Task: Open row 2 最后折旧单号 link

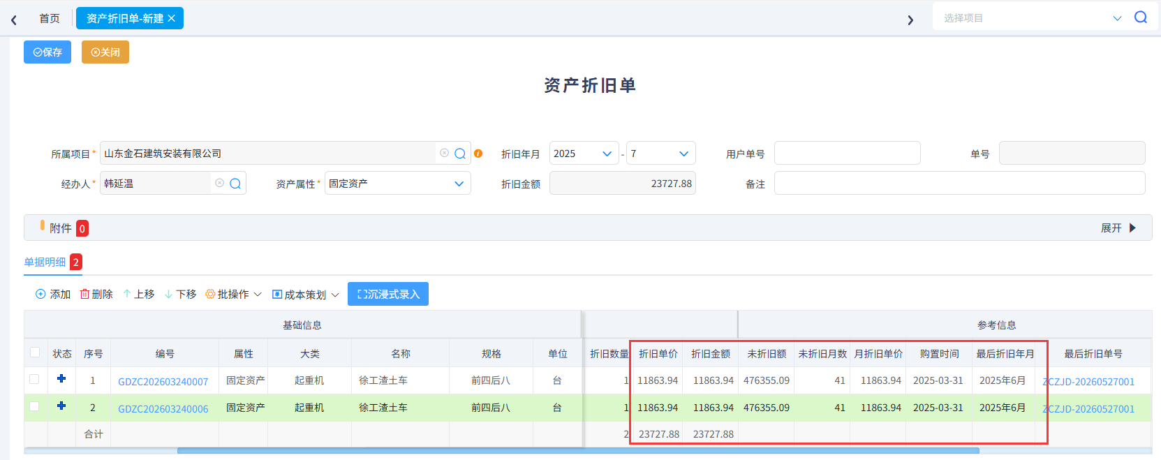Action: pos(1088,409)
